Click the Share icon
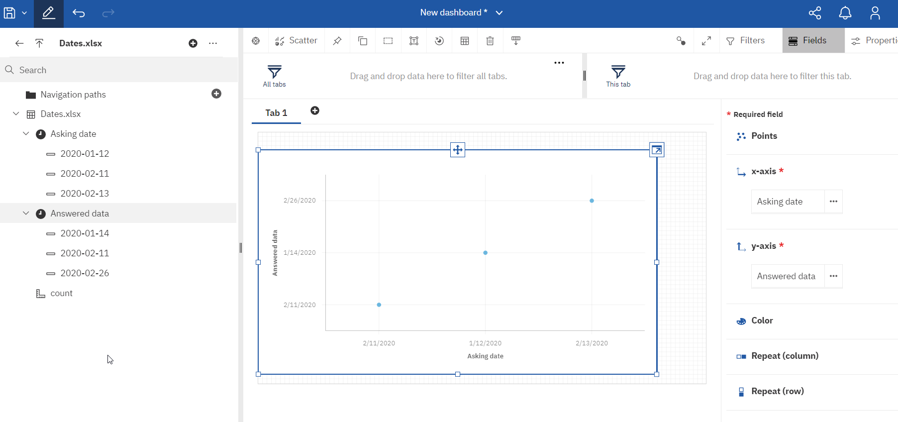This screenshot has height=422, width=898. coord(815,13)
